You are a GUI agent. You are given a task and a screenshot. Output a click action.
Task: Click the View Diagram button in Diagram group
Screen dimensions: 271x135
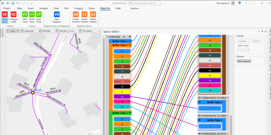click(x=244, y=61)
